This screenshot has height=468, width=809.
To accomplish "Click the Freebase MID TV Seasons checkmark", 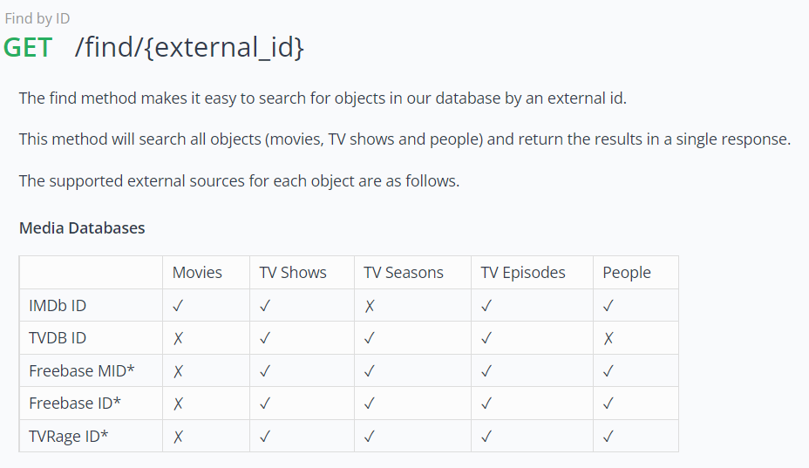I will pos(370,371).
